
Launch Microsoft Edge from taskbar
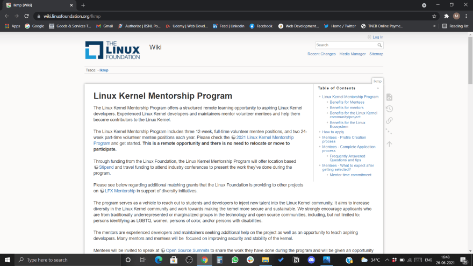(159, 260)
